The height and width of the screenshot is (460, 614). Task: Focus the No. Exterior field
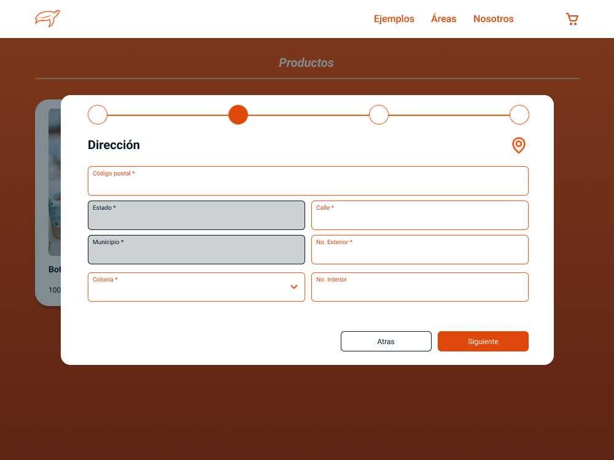(420, 250)
